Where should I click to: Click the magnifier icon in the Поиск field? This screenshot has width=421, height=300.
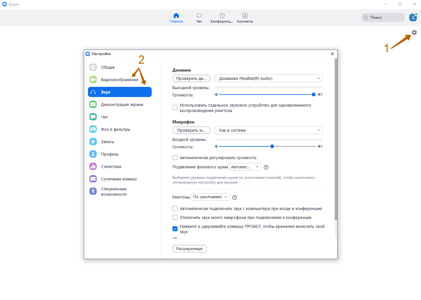366,17
